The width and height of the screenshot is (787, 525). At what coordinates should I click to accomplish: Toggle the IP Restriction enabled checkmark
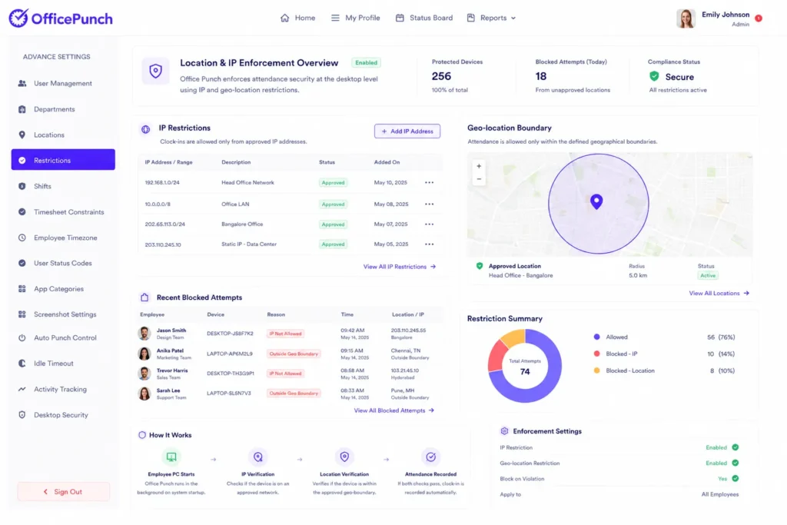click(736, 447)
